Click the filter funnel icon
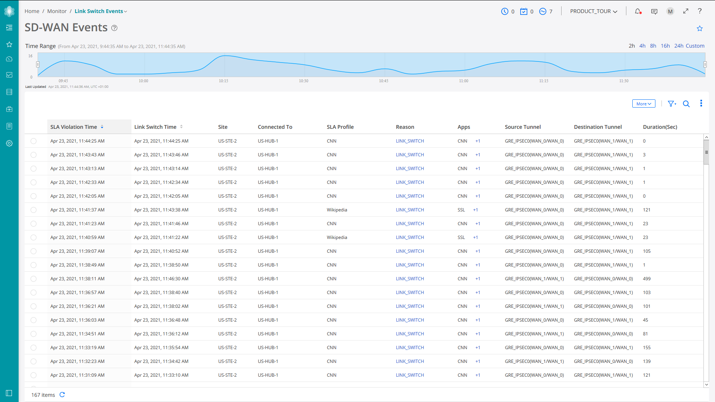 click(671, 104)
